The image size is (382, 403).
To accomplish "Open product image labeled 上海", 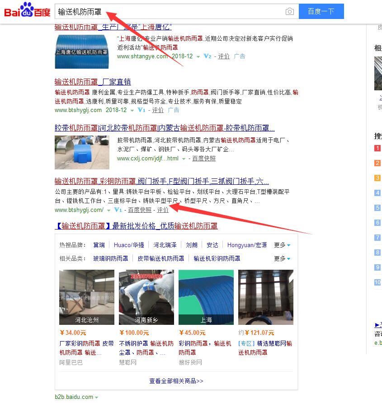I will (206, 297).
